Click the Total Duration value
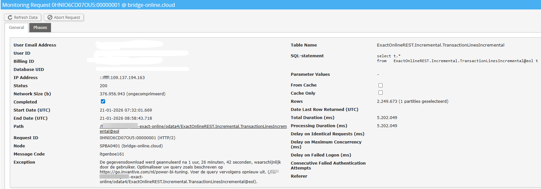Image resolution: width=541 pixels, height=189 pixels. tap(387, 118)
